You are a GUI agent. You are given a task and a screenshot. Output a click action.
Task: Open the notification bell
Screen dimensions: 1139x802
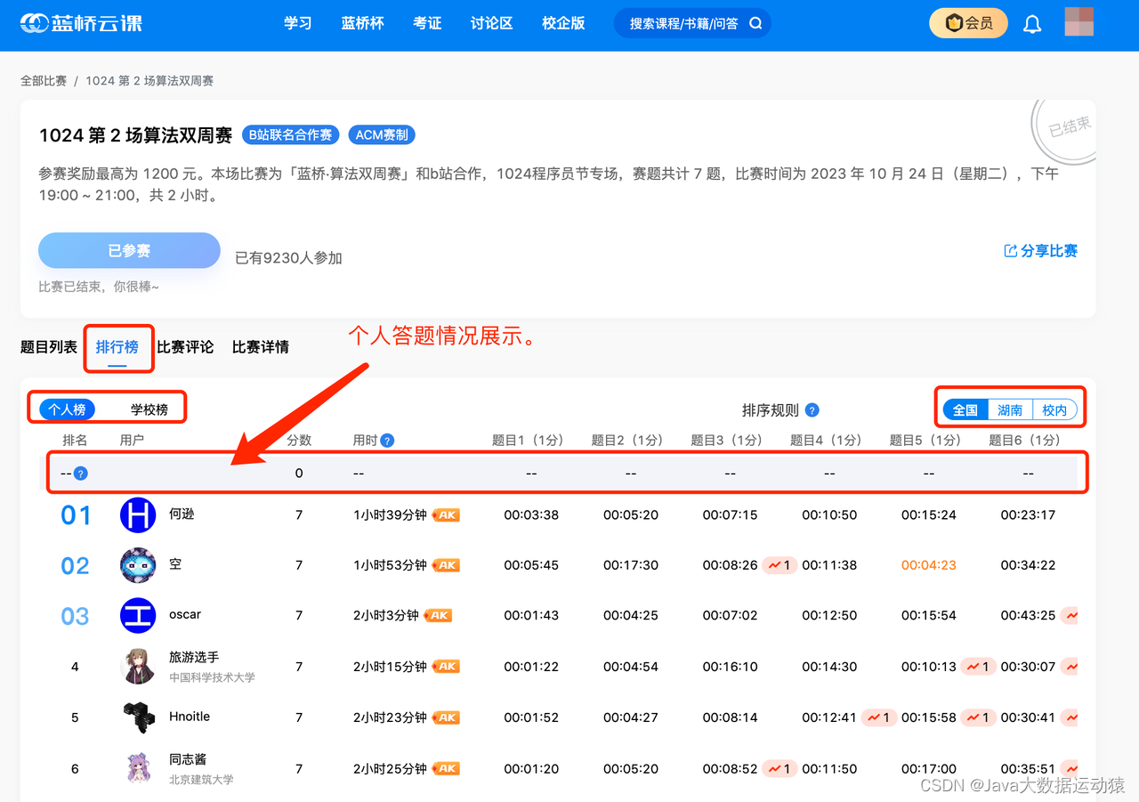coord(1032,24)
